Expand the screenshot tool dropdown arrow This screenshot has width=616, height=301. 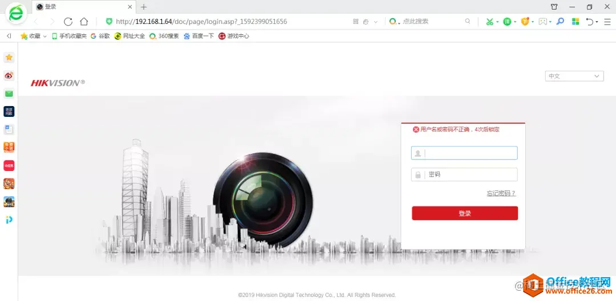[497, 22]
